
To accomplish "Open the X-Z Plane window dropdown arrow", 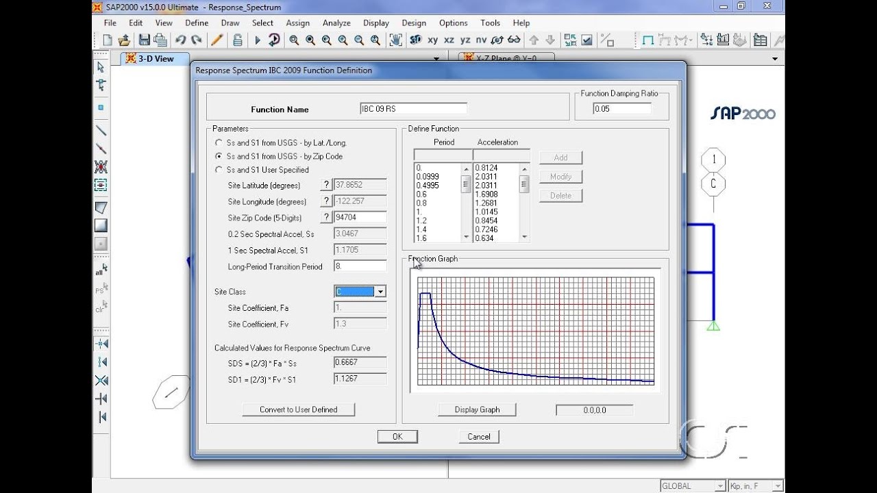I will tap(775, 59).
